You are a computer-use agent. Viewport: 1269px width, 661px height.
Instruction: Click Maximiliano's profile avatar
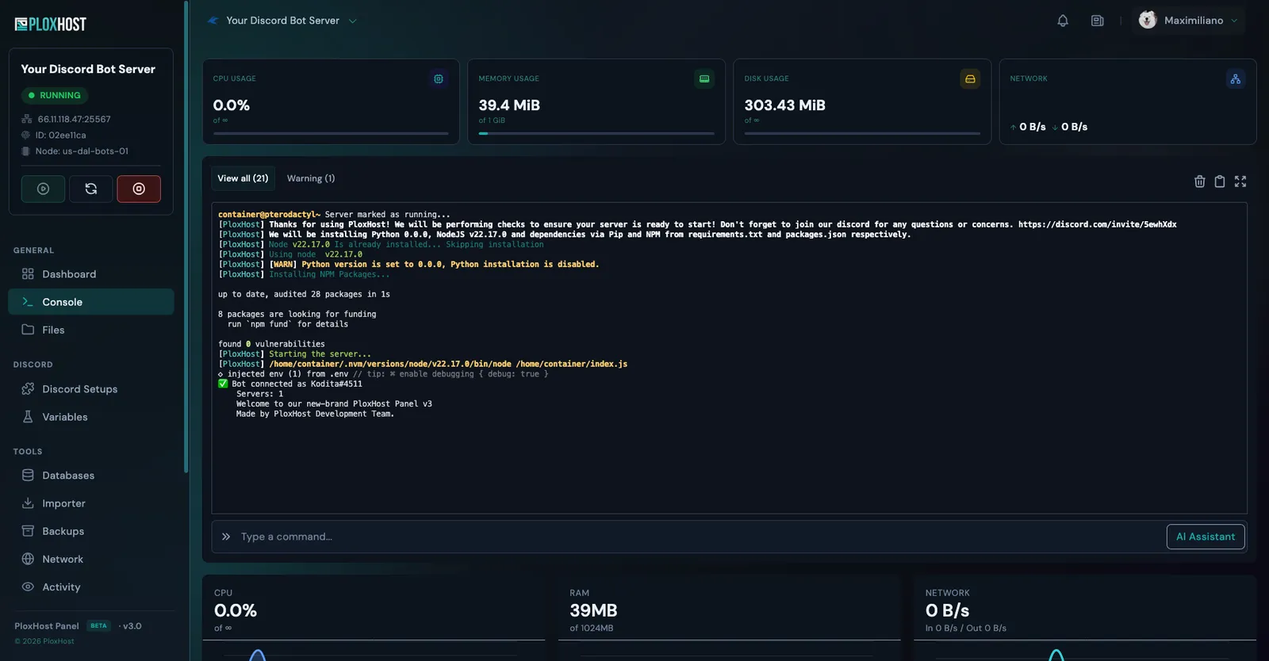[x=1148, y=21]
